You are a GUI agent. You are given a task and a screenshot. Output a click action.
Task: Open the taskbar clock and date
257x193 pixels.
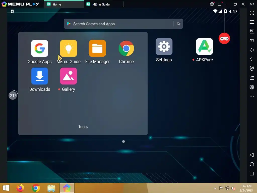click(246, 188)
